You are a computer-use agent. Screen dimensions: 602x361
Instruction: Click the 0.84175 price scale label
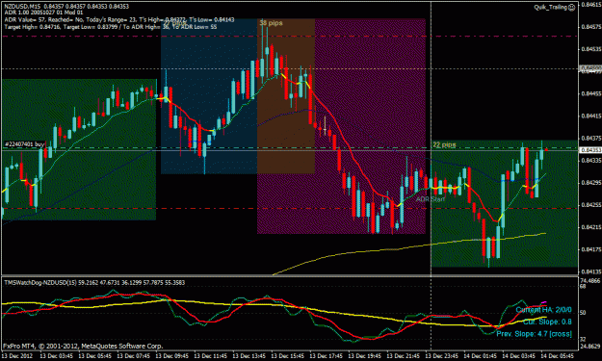point(591,249)
